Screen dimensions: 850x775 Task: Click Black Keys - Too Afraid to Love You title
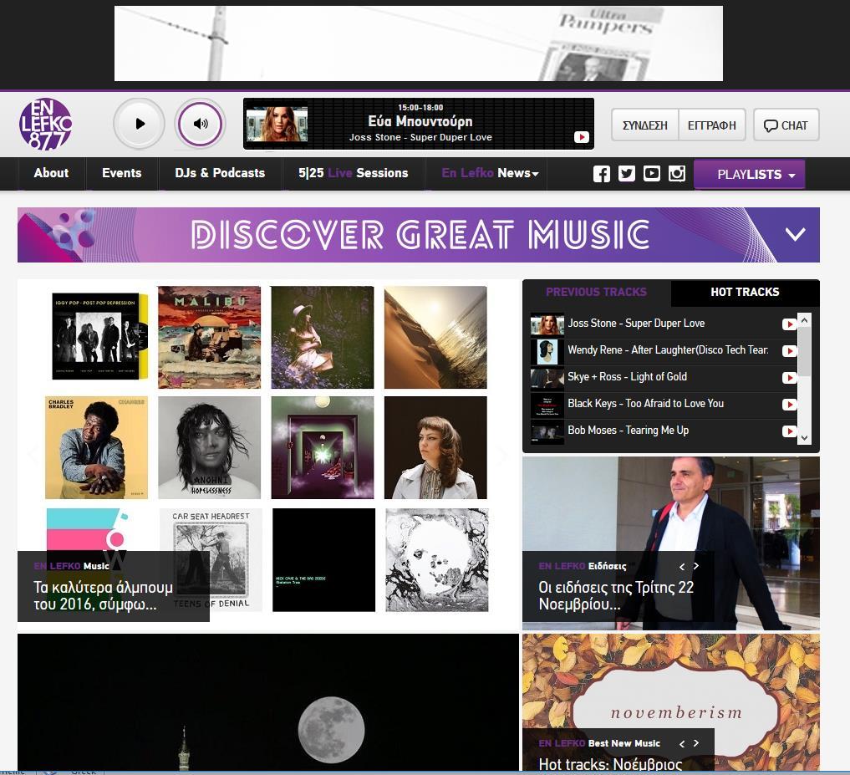coord(645,404)
